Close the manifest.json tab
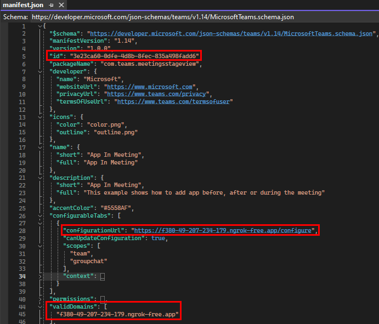The width and height of the screenshot is (379, 324). point(61,5)
